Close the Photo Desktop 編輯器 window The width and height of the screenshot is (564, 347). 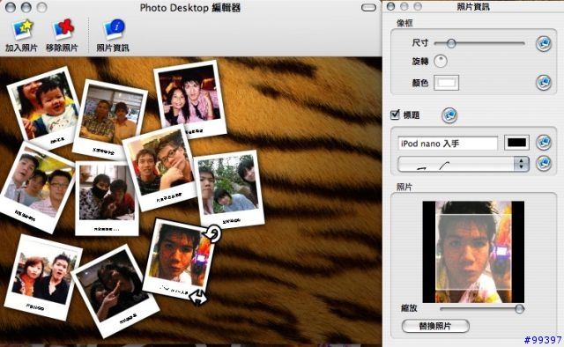pos(11,7)
